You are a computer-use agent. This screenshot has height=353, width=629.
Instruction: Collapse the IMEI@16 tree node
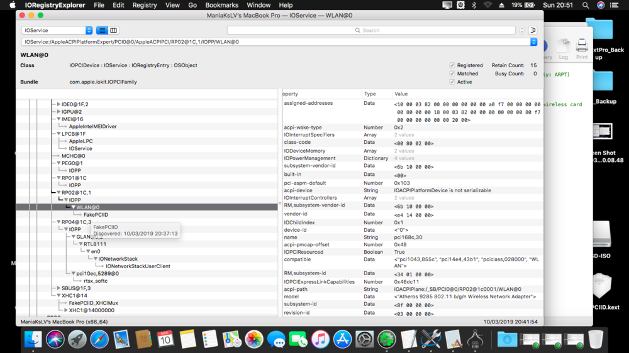(x=58, y=119)
